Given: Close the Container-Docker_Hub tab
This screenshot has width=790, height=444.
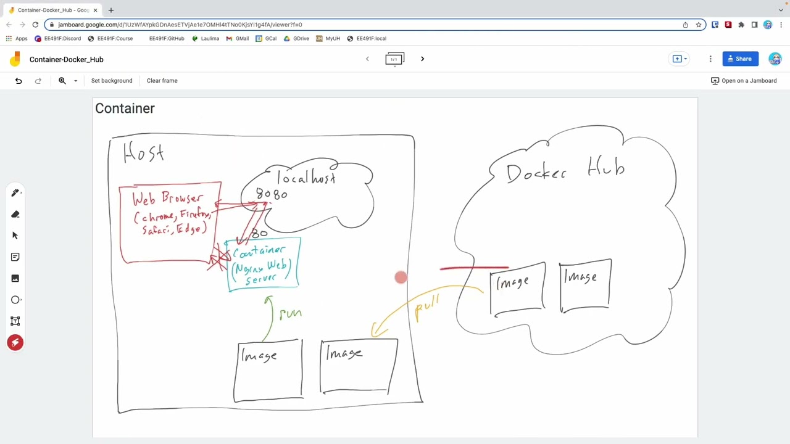Looking at the screenshot, I should coord(95,10).
